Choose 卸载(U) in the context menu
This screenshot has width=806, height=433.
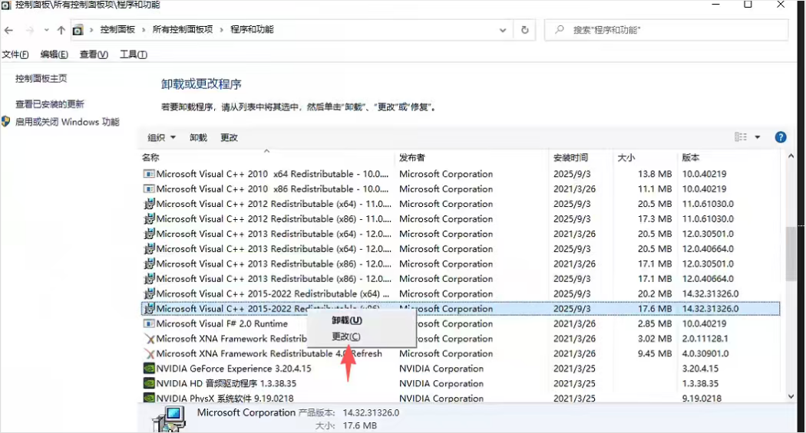pyautogui.click(x=346, y=320)
